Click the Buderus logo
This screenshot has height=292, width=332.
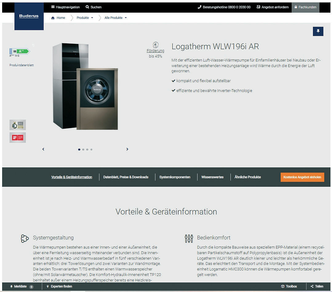click(x=29, y=16)
